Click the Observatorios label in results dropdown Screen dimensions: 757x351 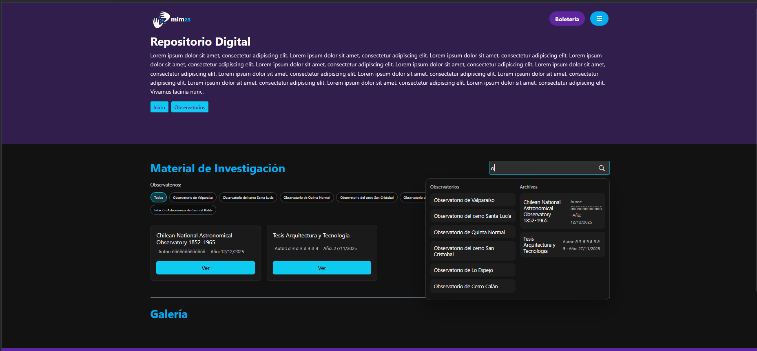click(445, 187)
